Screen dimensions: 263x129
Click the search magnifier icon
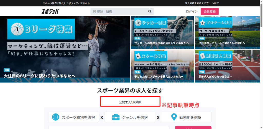click(150, 11)
